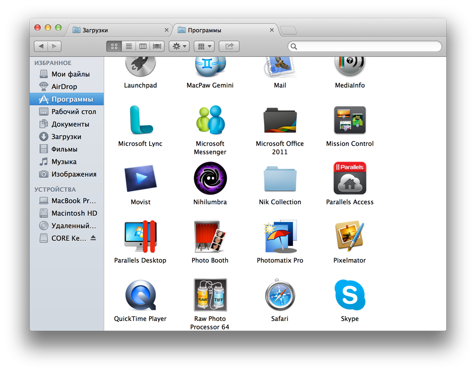
Task: Select the MediaInfo app icon
Action: tap(349, 66)
